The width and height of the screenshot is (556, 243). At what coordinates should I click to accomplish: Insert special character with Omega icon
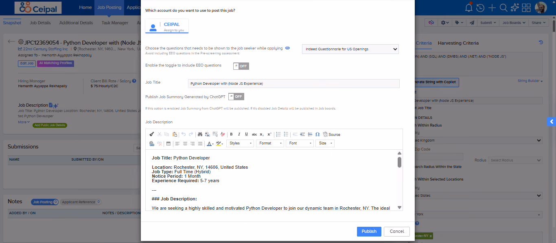click(317, 134)
